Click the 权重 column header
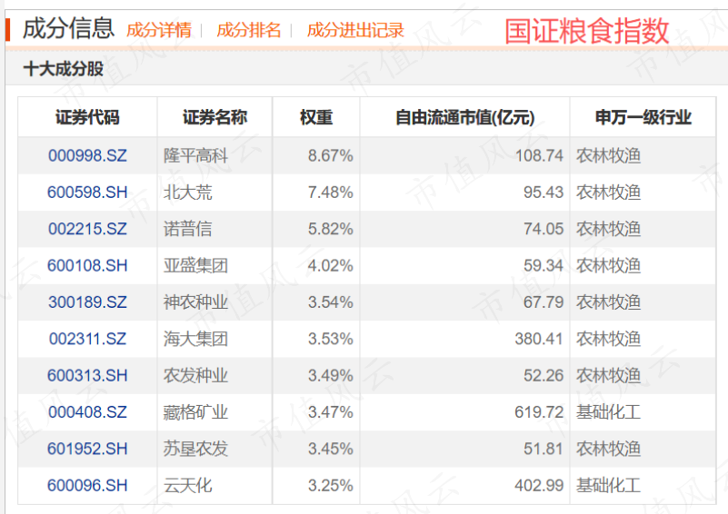 click(x=316, y=117)
